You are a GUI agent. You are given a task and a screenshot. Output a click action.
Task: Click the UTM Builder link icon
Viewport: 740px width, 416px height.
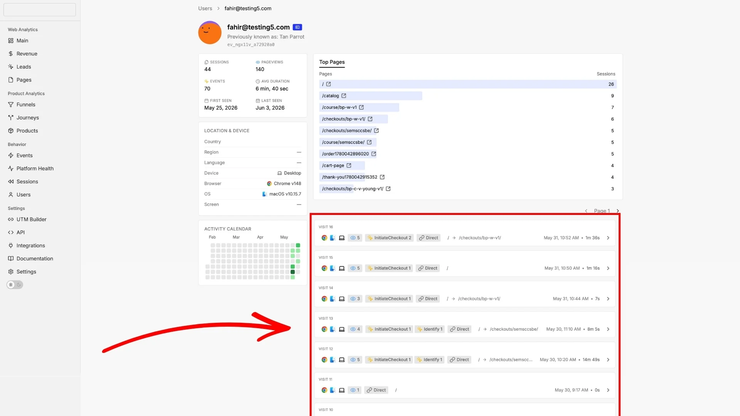(11, 219)
